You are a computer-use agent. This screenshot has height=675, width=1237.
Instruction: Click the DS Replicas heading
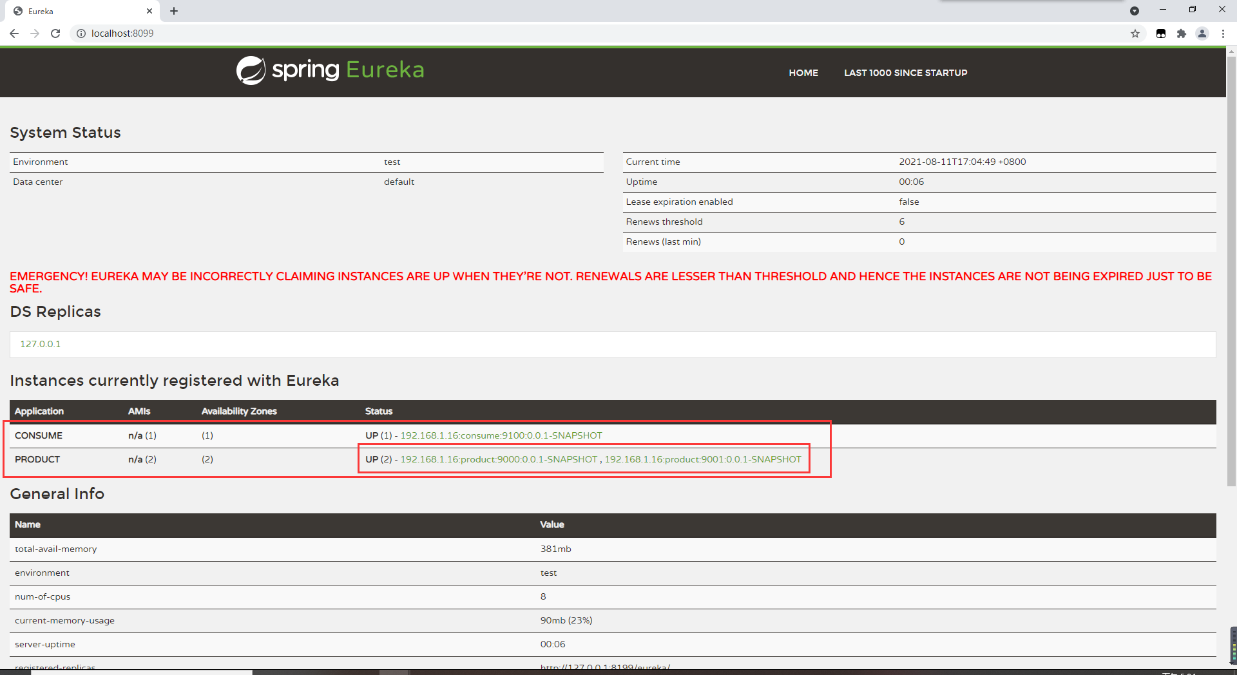tap(55, 311)
